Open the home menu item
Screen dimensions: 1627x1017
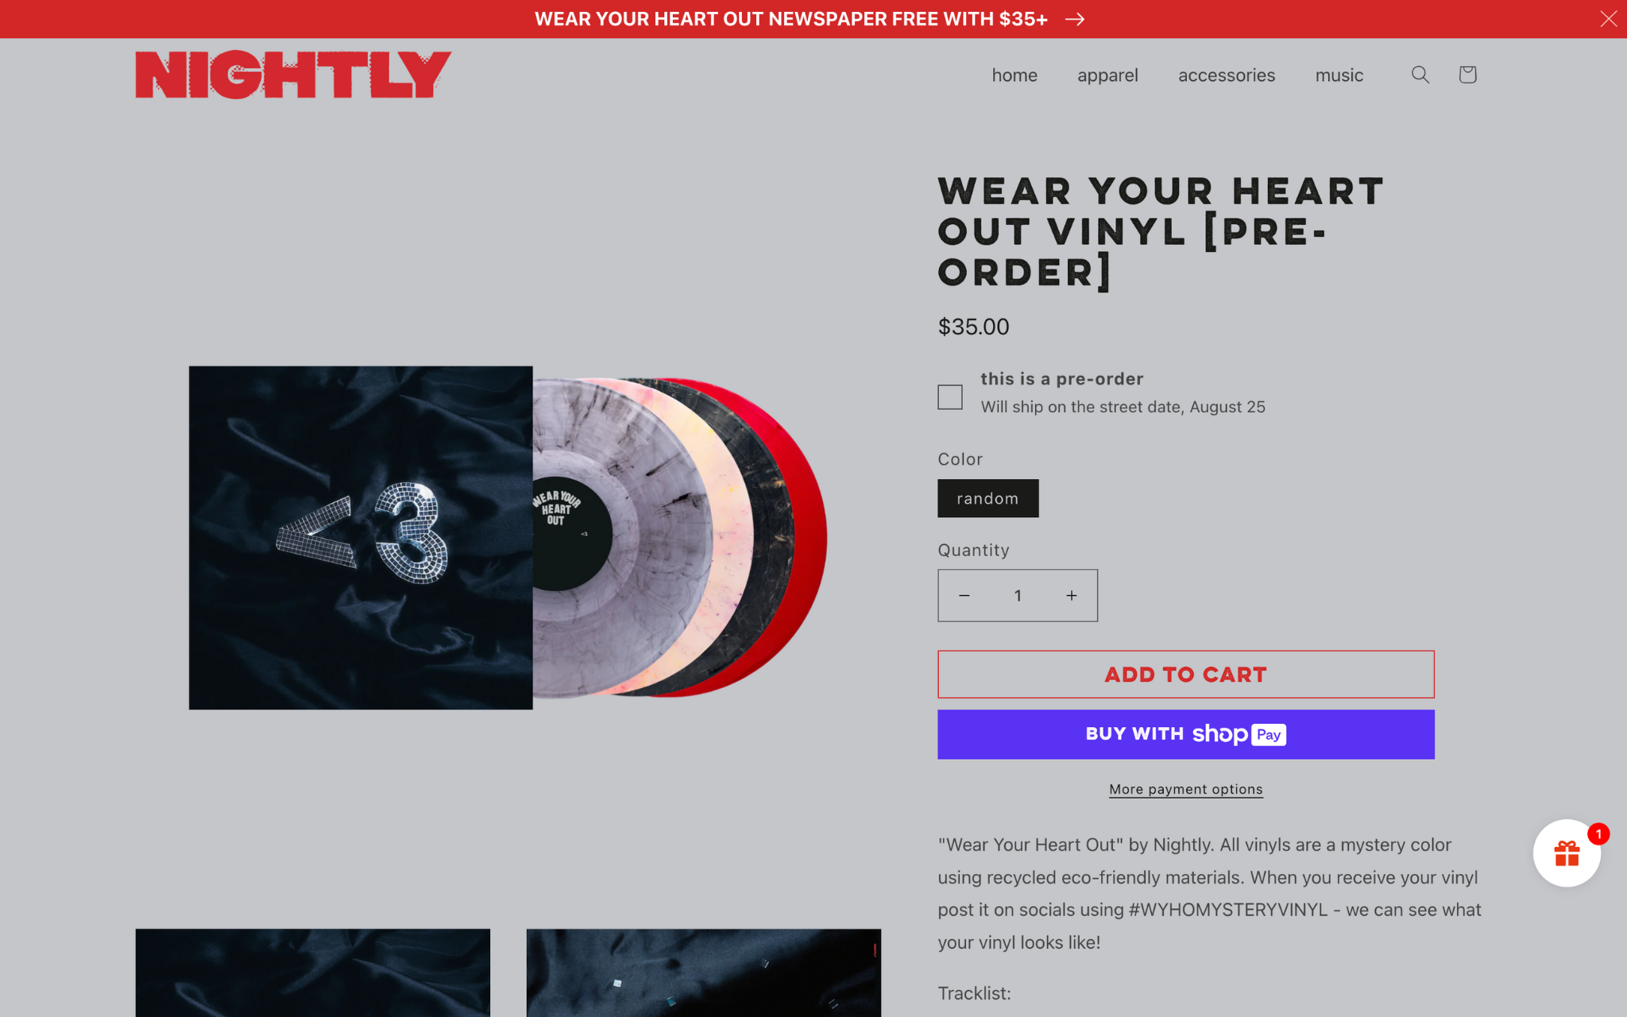(1014, 75)
